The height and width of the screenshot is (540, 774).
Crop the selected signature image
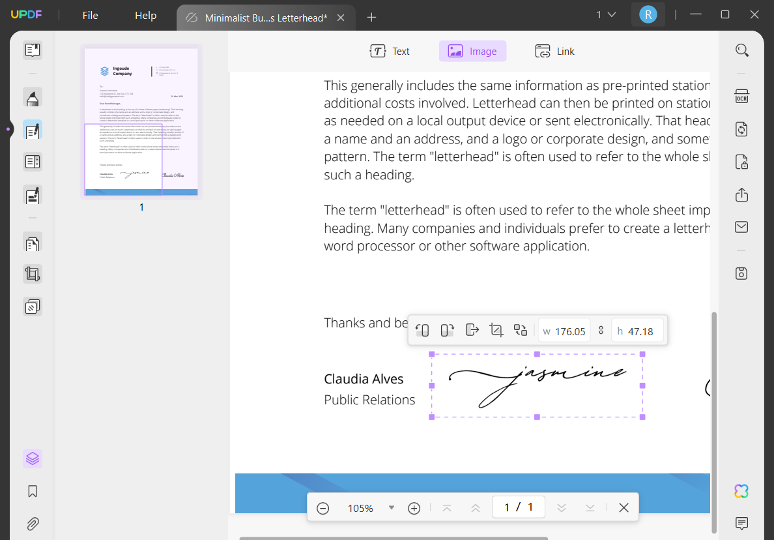coord(496,330)
